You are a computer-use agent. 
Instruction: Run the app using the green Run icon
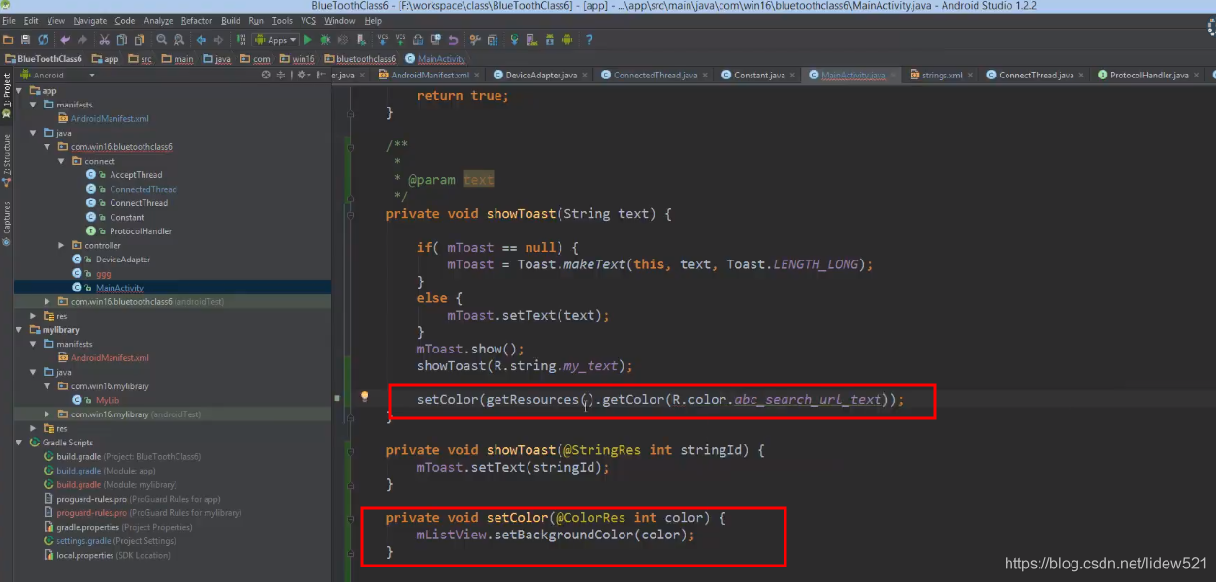pyautogui.click(x=307, y=40)
